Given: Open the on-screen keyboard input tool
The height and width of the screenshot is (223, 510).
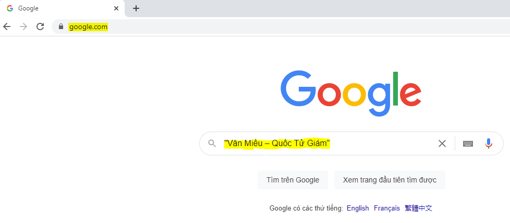Looking at the screenshot, I should (x=468, y=143).
